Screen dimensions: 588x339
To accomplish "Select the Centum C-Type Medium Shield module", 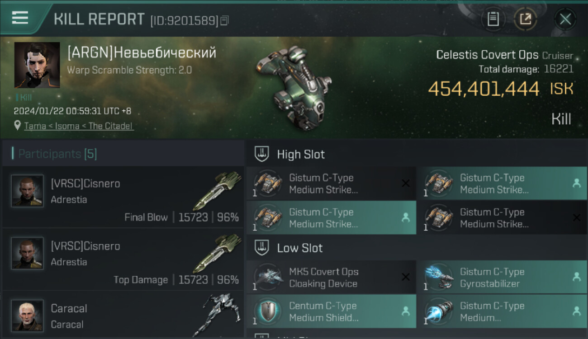I will 331,311.
